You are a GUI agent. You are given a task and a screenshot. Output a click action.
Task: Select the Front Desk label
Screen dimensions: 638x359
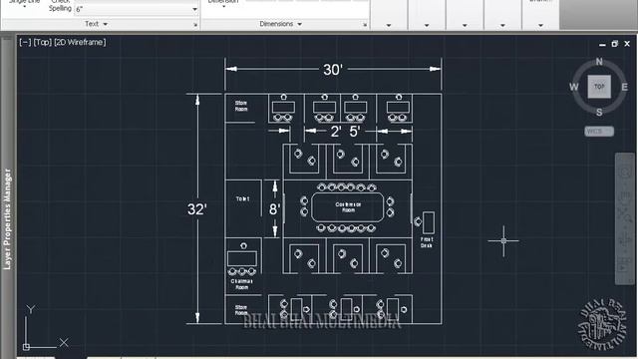click(427, 242)
